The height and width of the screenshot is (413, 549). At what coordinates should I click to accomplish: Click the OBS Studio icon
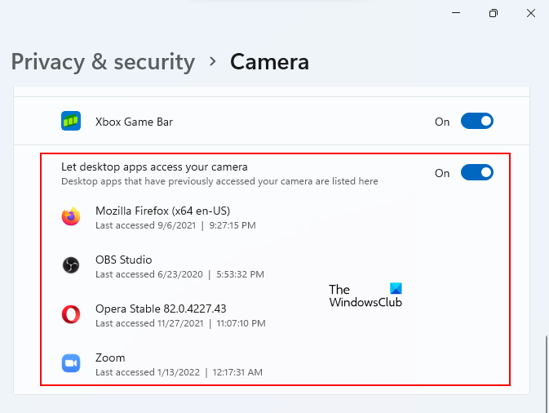pyautogui.click(x=71, y=265)
